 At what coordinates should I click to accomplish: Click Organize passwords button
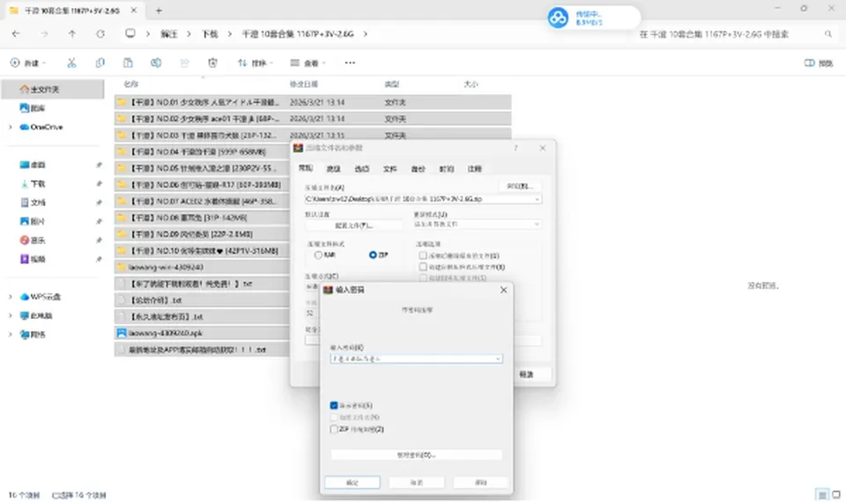416,454
